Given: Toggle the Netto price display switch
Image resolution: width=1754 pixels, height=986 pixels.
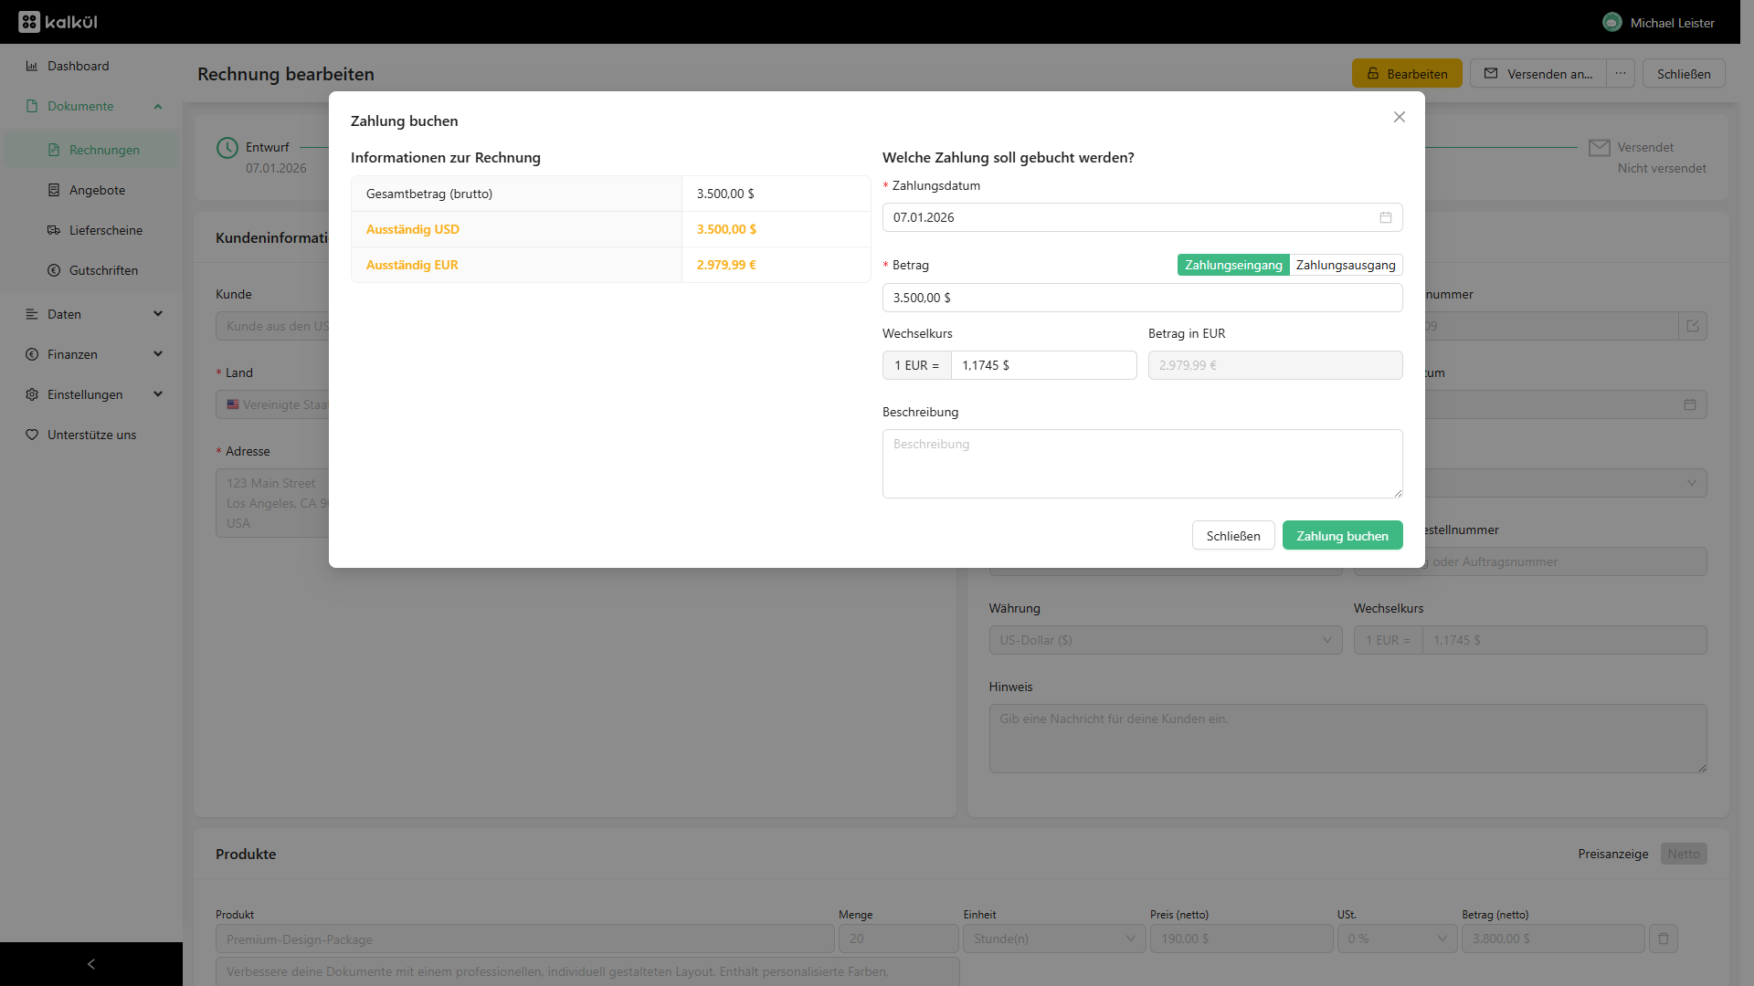Looking at the screenshot, I should 1683,854.
